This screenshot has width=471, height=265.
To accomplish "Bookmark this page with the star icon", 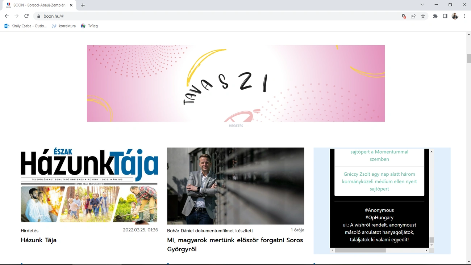I will tap(423, 16).
